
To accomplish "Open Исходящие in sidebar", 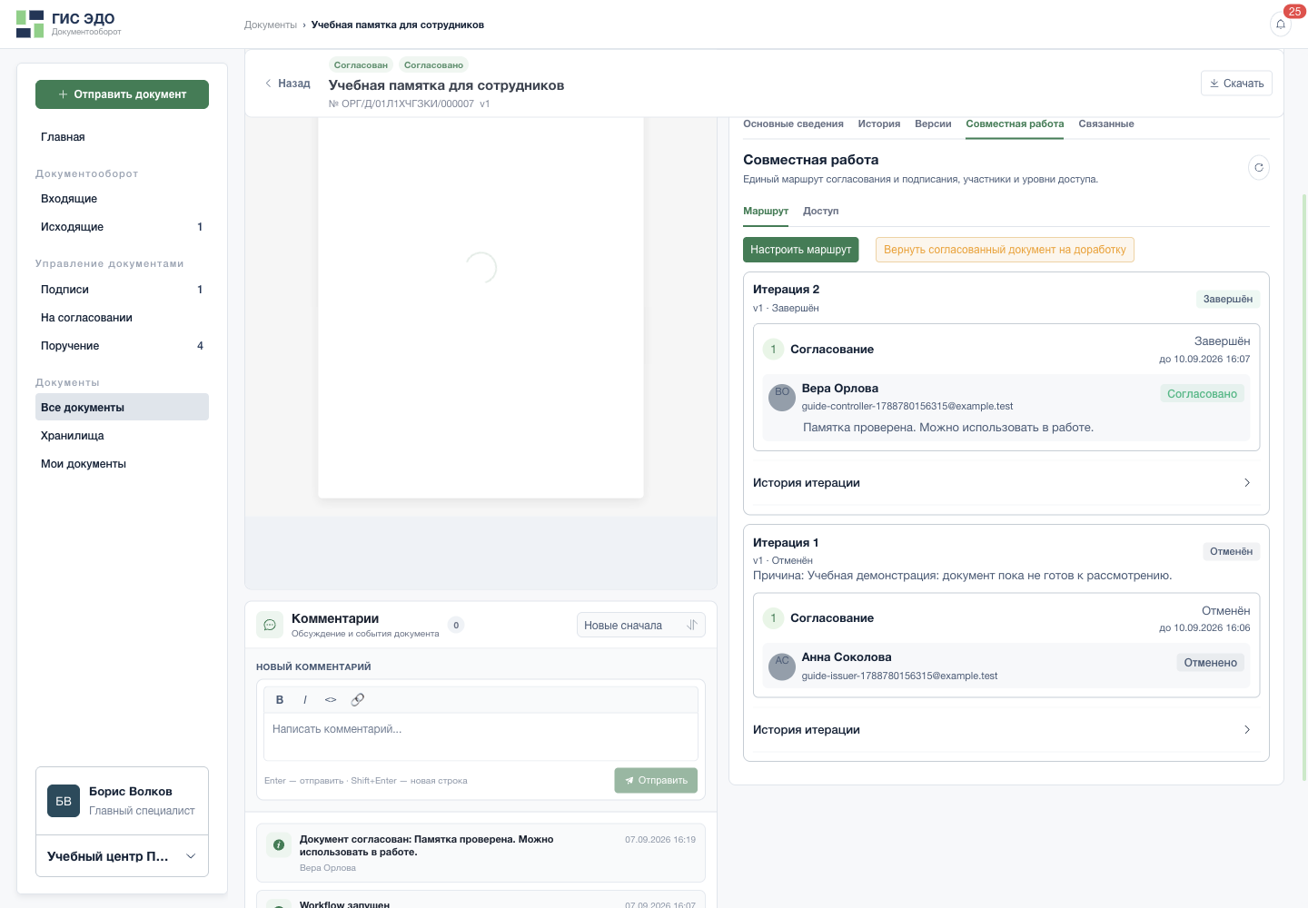I will click(x=122, y=227).
